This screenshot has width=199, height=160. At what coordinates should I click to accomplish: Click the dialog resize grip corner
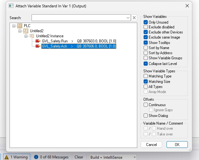pyautogui.click(x=190, y=150)
